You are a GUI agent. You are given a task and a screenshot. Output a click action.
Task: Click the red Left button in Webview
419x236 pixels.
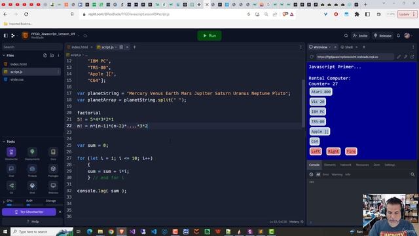point(316,151)
